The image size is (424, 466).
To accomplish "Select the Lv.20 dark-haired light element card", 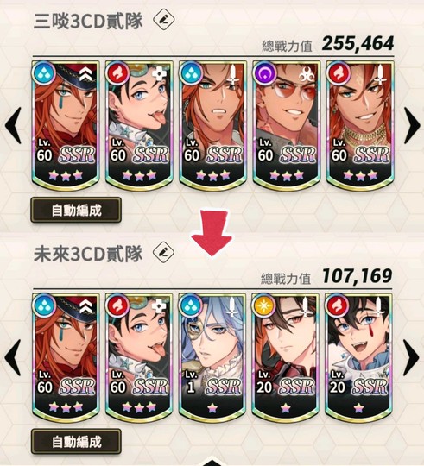I will pos(286,357).
